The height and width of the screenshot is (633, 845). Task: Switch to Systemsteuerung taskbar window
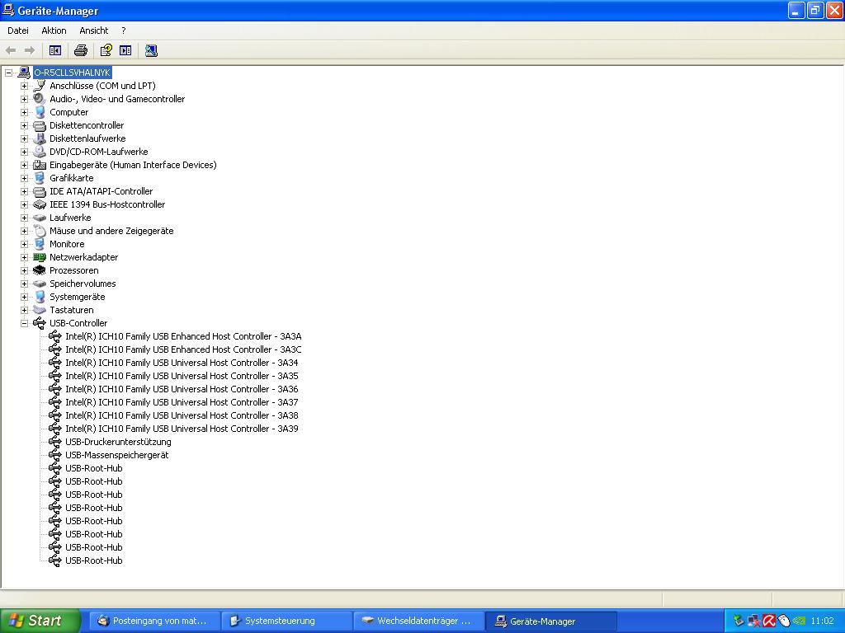[x=286, y=621]
